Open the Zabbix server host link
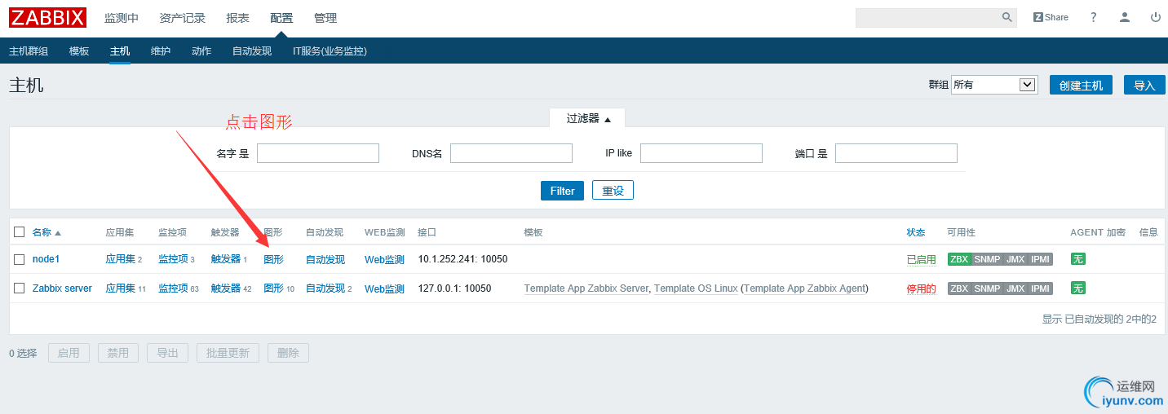The image size is (1168, 414). (62, 288)
